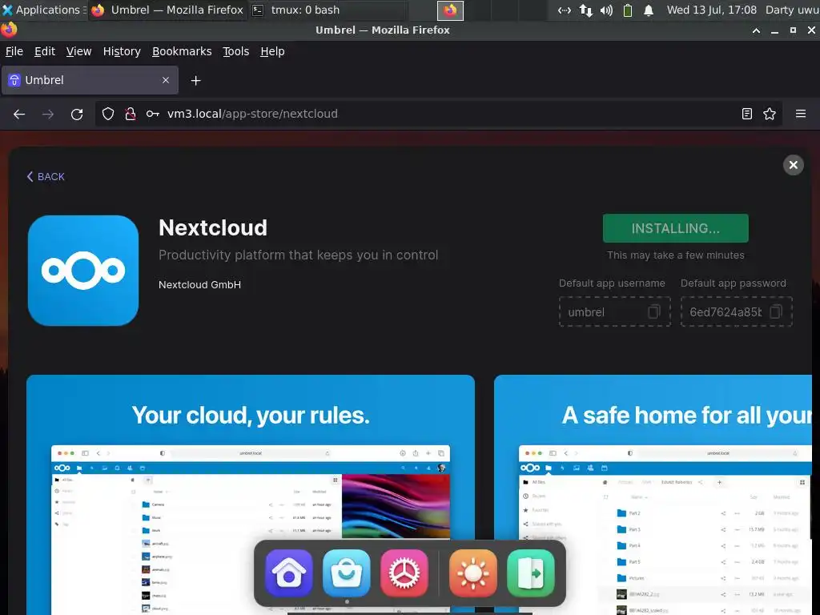Viewport: 820px width, 615px height.
Task: Open the View menu
Action: (x=79, y=51)
